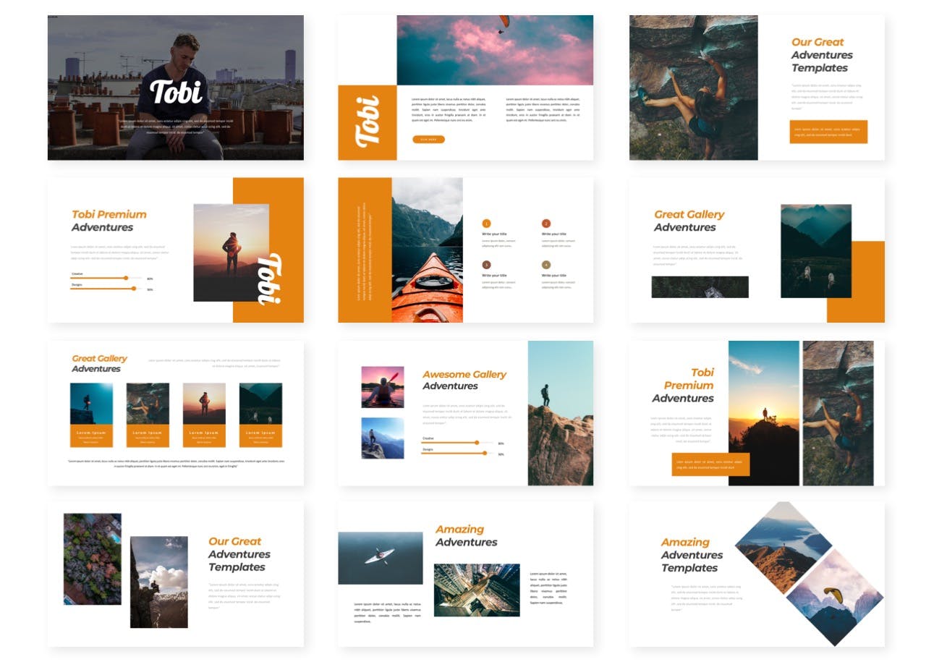Click the white Tobi logo on cover slide

[x=176, y=92]
